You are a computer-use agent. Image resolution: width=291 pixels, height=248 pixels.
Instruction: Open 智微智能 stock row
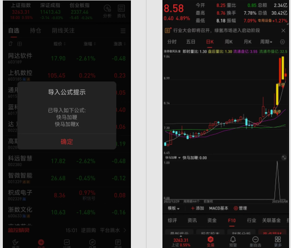pyautogui.click(x=67, y=178)
